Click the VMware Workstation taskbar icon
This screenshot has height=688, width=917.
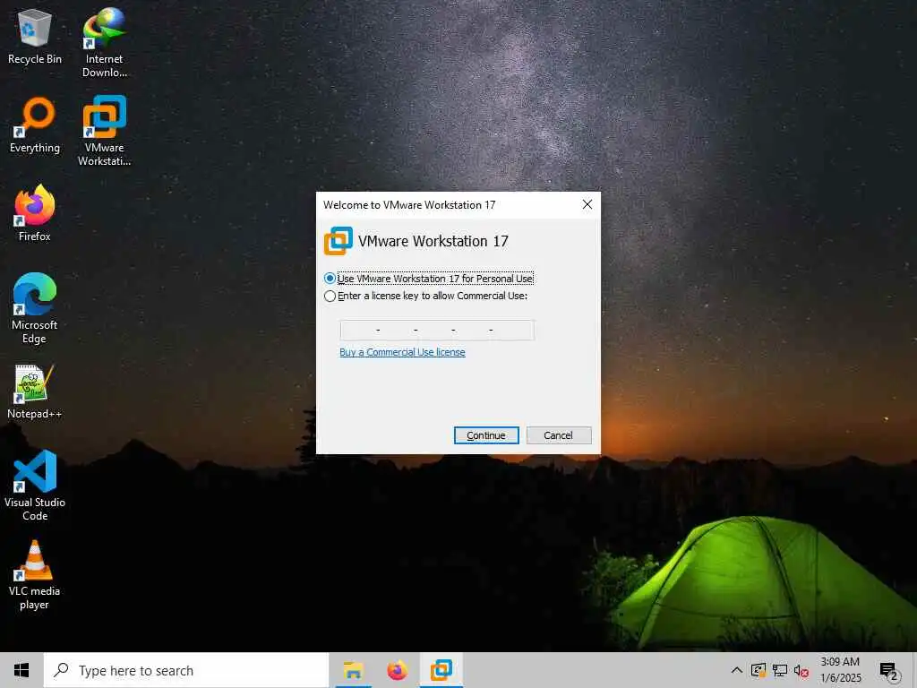pyautogui.click(x=441, y=670)
